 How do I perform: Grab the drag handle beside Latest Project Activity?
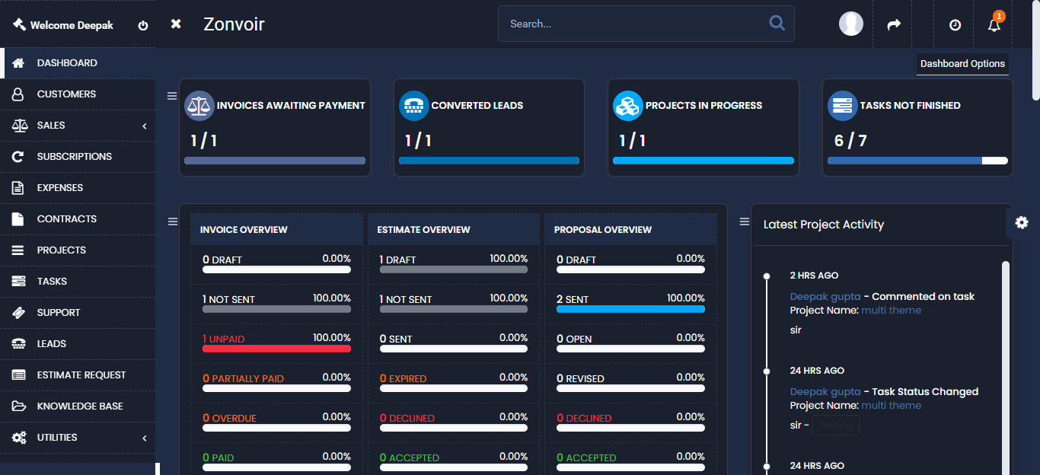745,222
